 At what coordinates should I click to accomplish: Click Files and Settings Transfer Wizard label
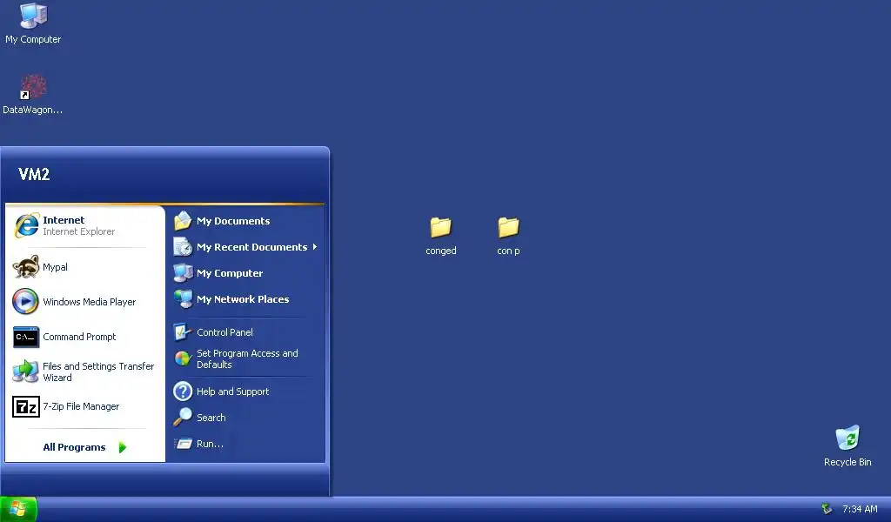click(x=98, y=372)
